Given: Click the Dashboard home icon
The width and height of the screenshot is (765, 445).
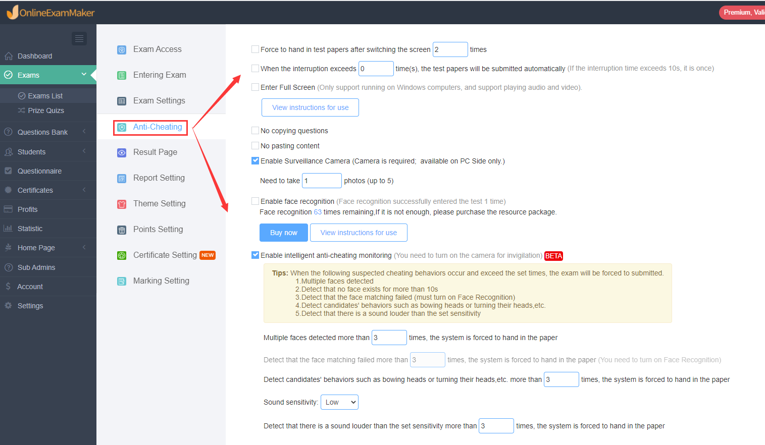Looking at the screenshot, I should (9, 56).
